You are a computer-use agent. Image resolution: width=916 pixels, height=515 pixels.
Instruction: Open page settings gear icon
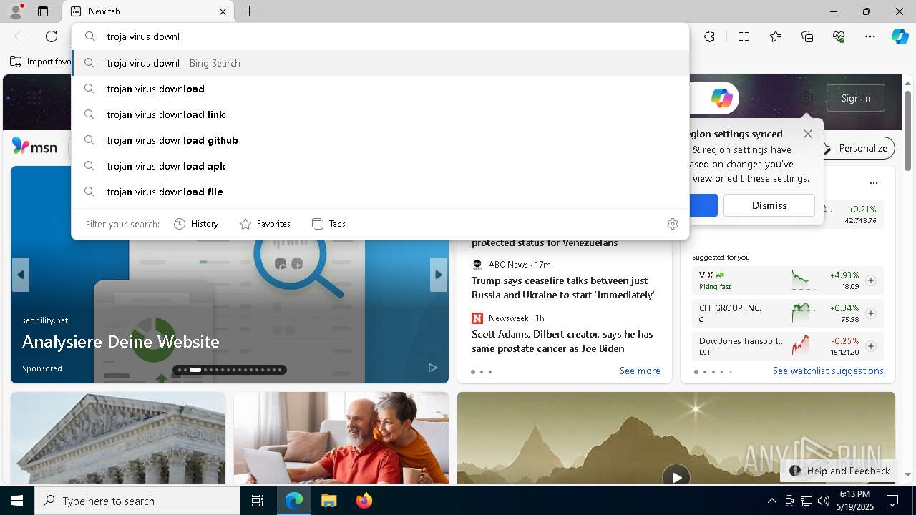807,98
